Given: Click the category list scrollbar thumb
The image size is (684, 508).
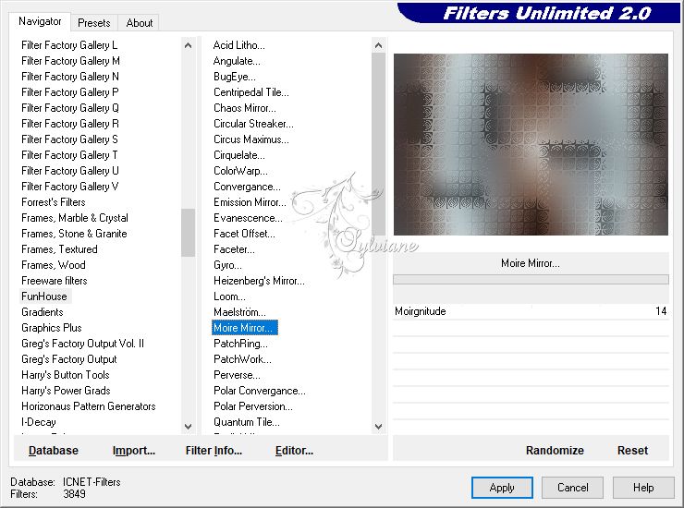Looking at the screenshot, I should click(188, 233).
